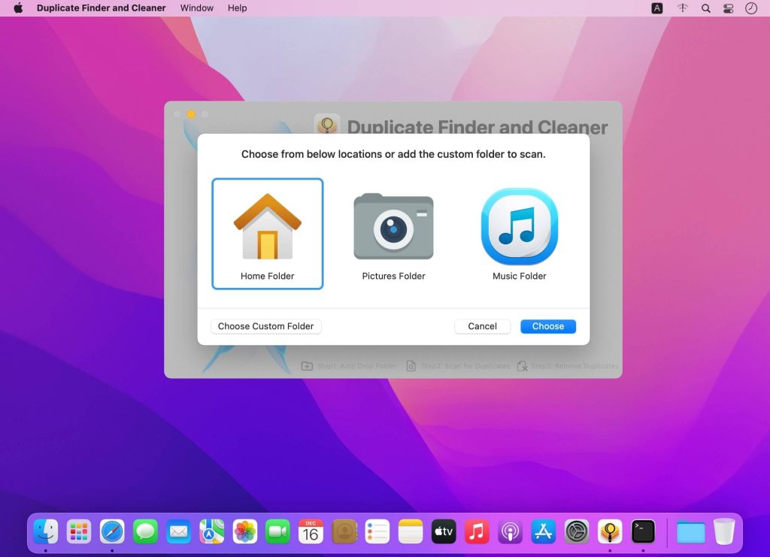770x557 pixels.
Task: Open Duplicate Finder and Cleaner from the Dock
Action: 610,531
